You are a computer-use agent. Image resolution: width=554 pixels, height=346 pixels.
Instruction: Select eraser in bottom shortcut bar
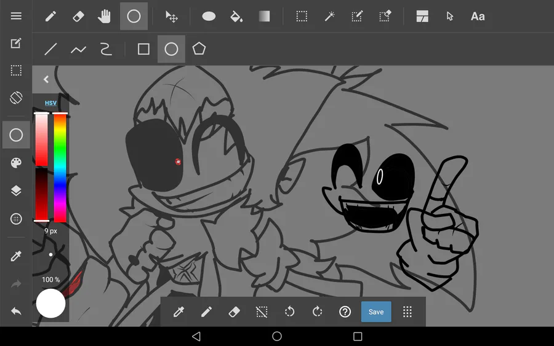pyautogui.click(x=234, y=312)
